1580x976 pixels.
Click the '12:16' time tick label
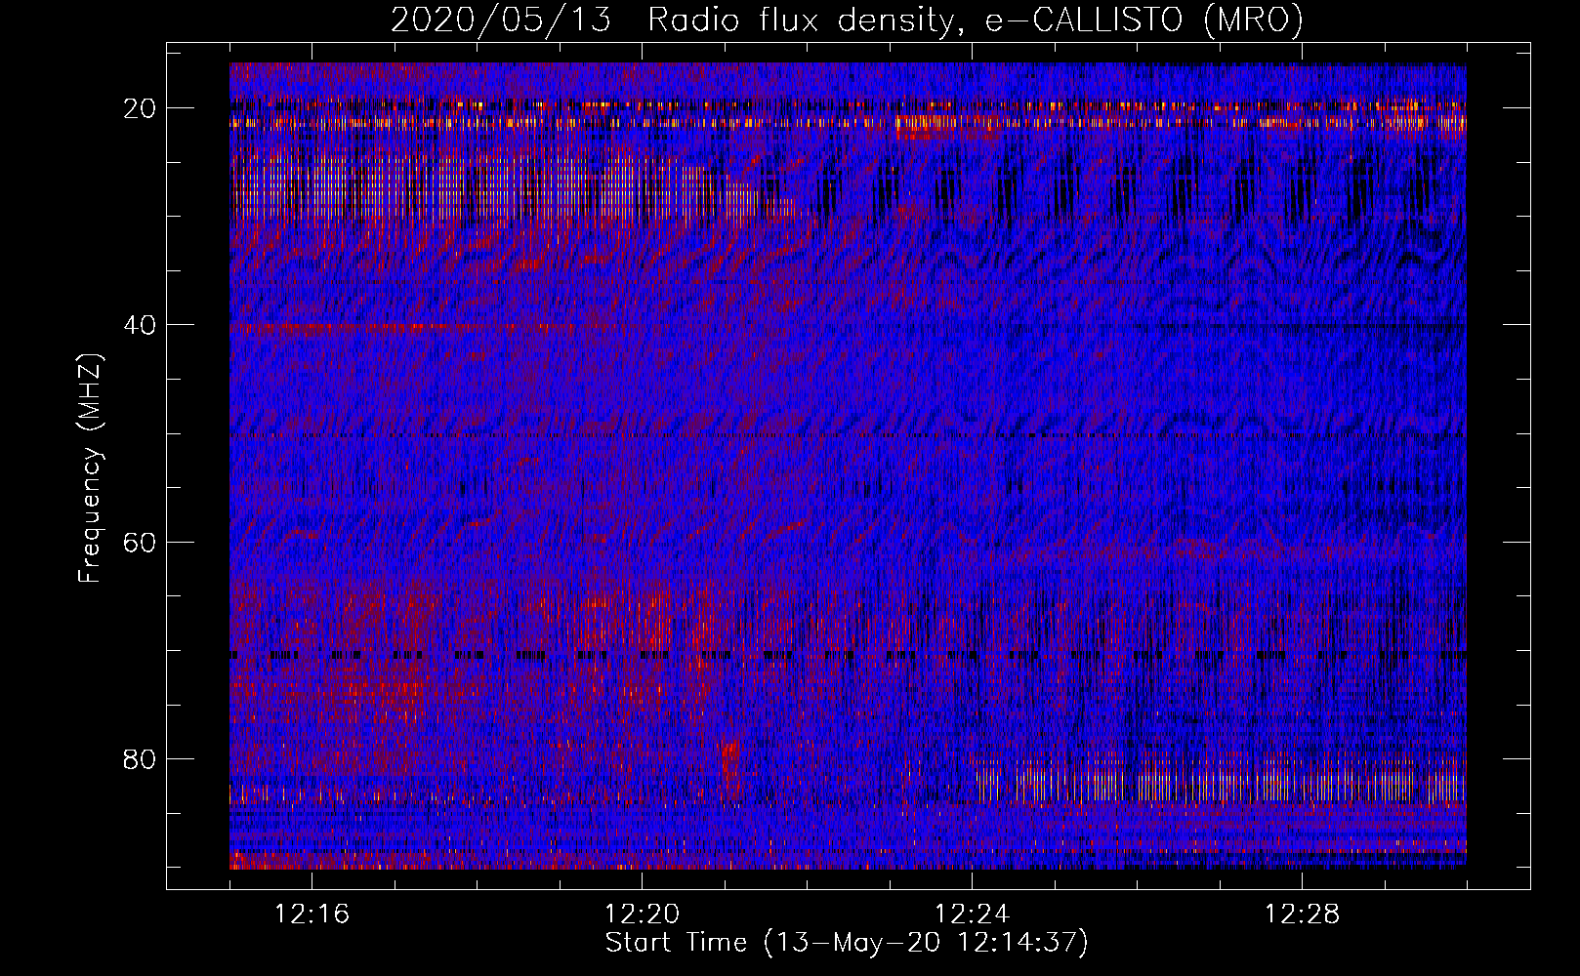pos(312,915)
